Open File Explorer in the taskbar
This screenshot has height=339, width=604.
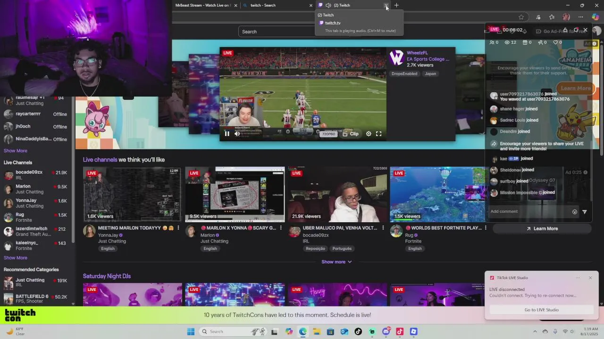pyautogui.click(x=317, y=331)
